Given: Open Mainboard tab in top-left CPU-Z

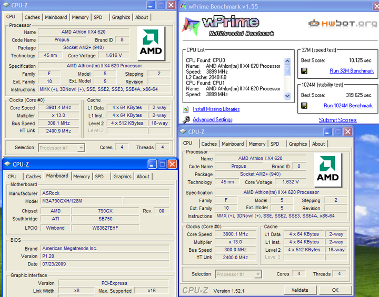Looking at the screenshot, I should 56,17.
